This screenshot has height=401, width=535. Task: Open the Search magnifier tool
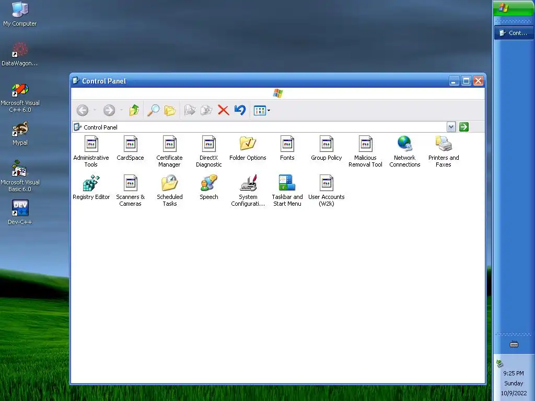tap(153, 110)
